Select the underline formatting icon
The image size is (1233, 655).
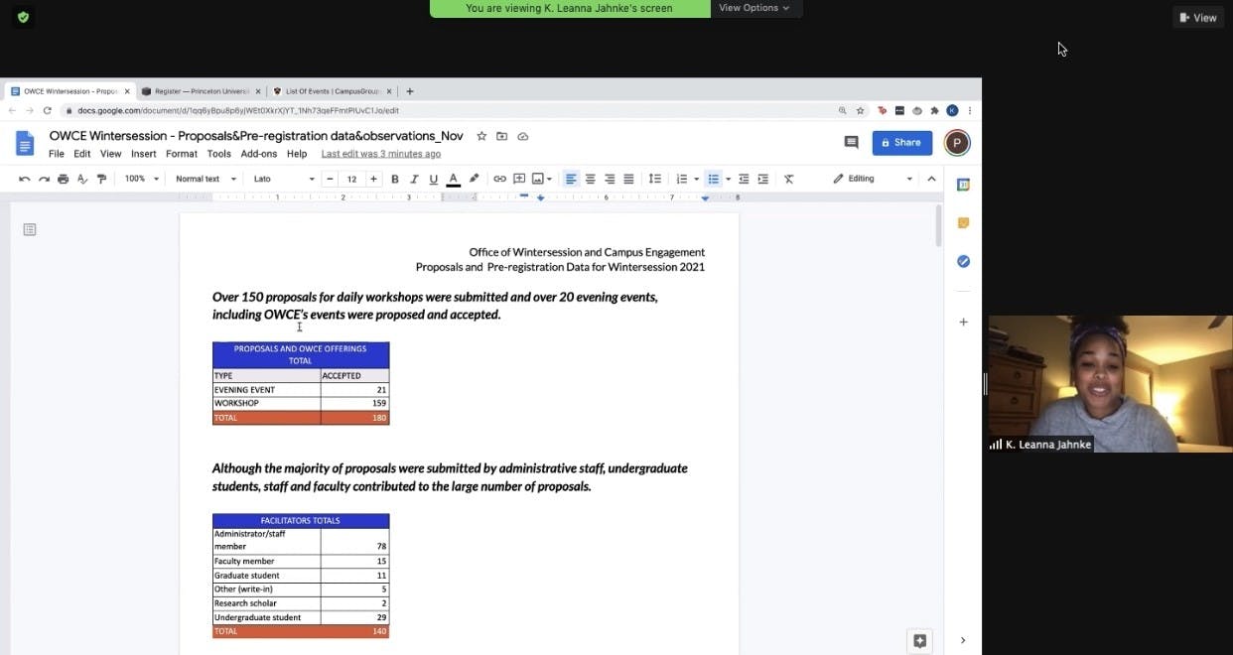coord(432,179)
